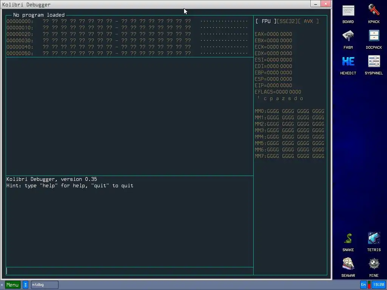Click the MM3 register row

[289, 130]
